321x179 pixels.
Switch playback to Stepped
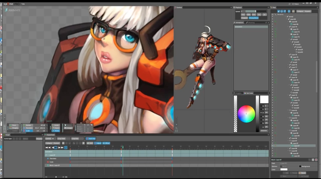click(x=244, y=18)
